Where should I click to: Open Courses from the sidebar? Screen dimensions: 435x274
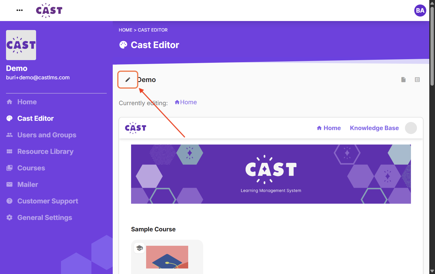[31, 168]
